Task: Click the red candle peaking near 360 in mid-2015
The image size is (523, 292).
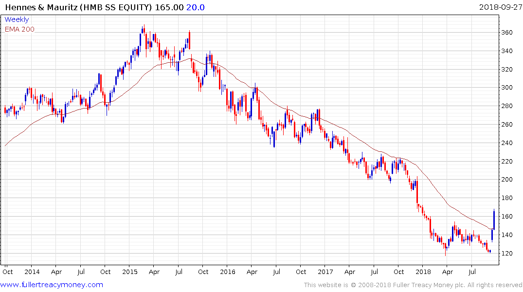Action: [x=189, y=40]
